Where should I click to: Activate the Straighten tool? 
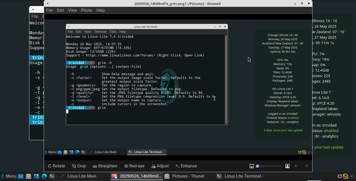105,166
